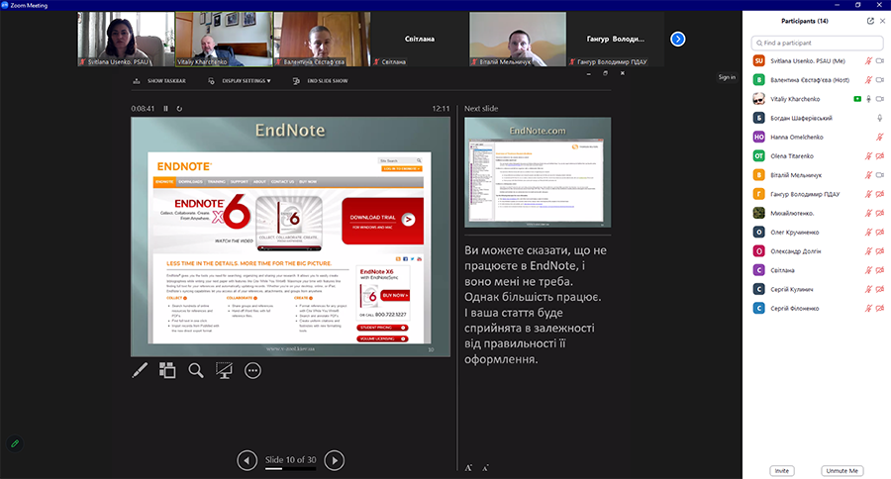Click the Invite button
The width and height of the screenshot is (891, 479).
782,470
